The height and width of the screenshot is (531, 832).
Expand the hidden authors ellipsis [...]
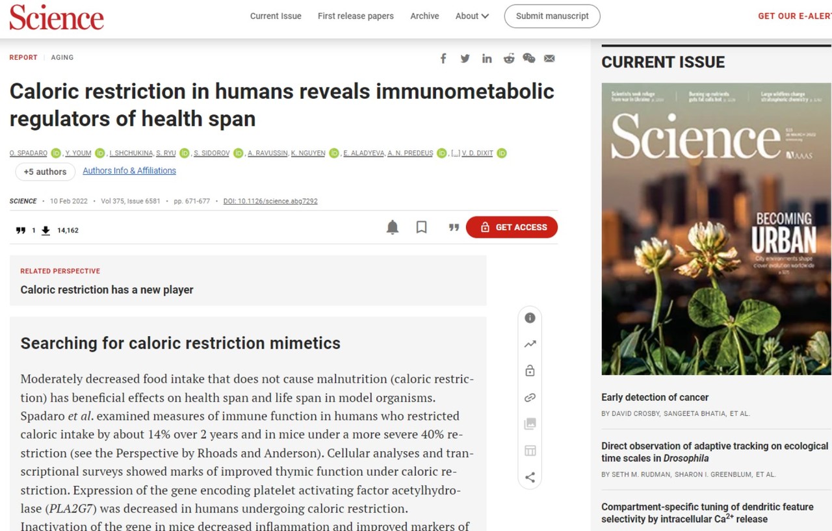point(456,153)
